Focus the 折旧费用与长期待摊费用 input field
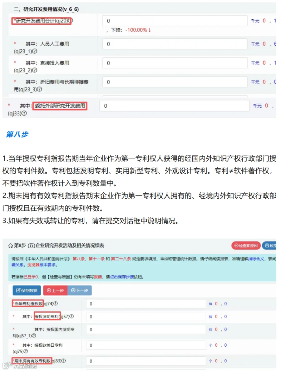This screenshot has width=281, height=371. pyautogui.click(x=175, y=82)
